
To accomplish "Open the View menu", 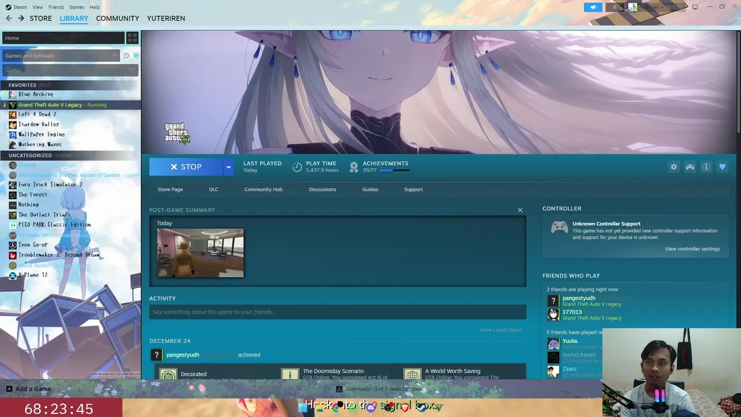I will [38, 7].
